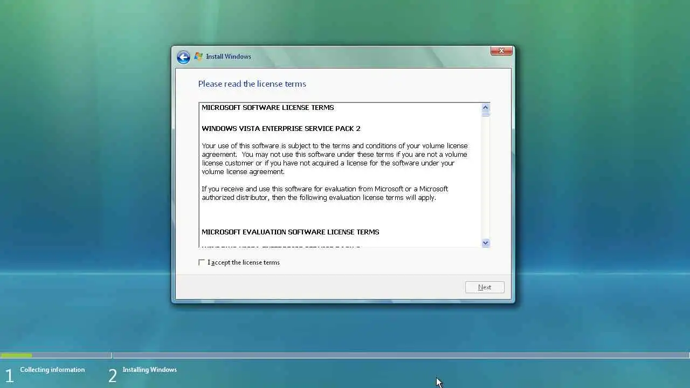Click the Next button
The height and width of the screenshot is (388, 690).
tap(485, 287)
